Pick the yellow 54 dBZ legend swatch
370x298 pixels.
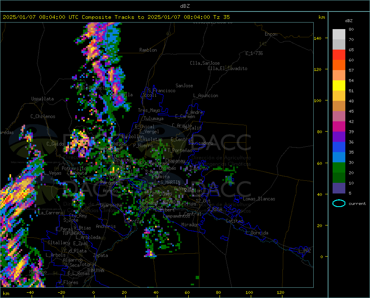[x=339, y=85]
